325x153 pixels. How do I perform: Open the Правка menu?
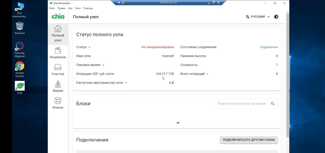click(61, 8)
